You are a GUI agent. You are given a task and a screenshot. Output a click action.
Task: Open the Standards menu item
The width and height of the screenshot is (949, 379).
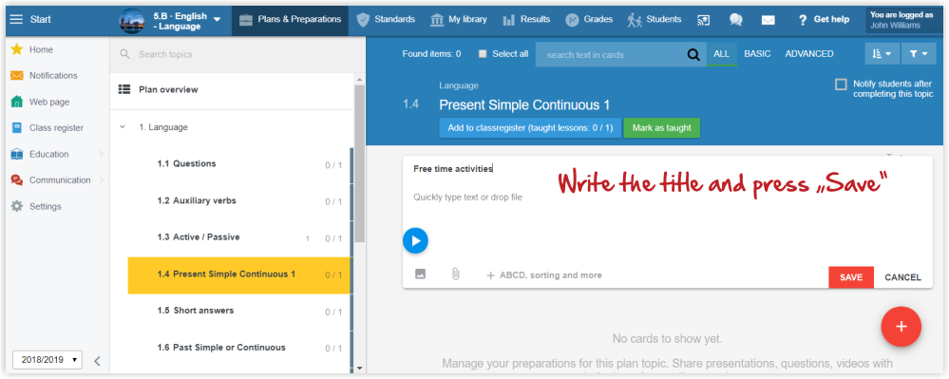[x=386, y=19]
